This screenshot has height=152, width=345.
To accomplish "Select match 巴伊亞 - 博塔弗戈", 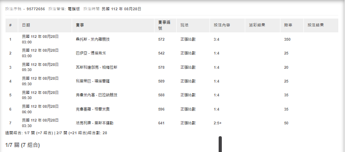I will tap(91, 53).
